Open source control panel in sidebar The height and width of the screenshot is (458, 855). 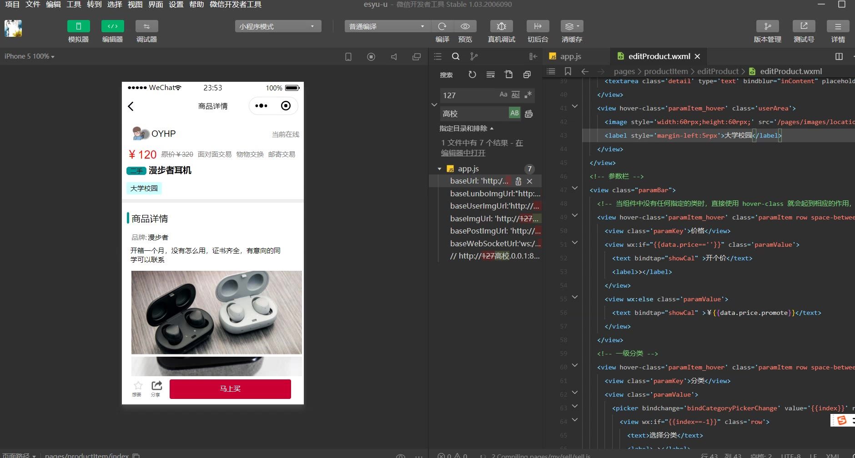(474, 56)
